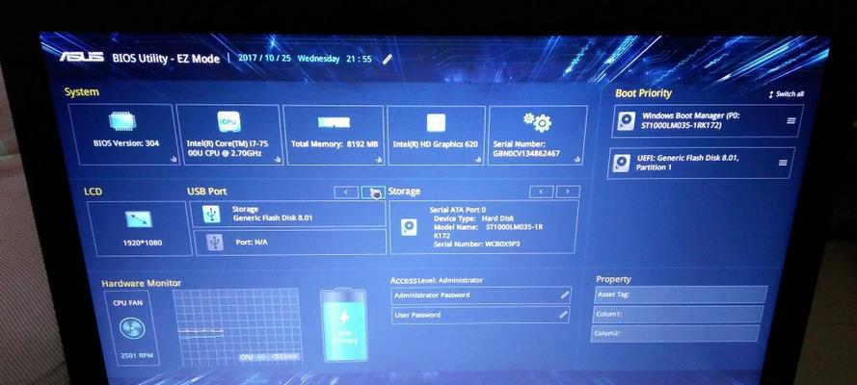Screen dimensions: 857x385
Task: Go to next USB Port page
Action: pyautogui.click(x=373, y=192)
